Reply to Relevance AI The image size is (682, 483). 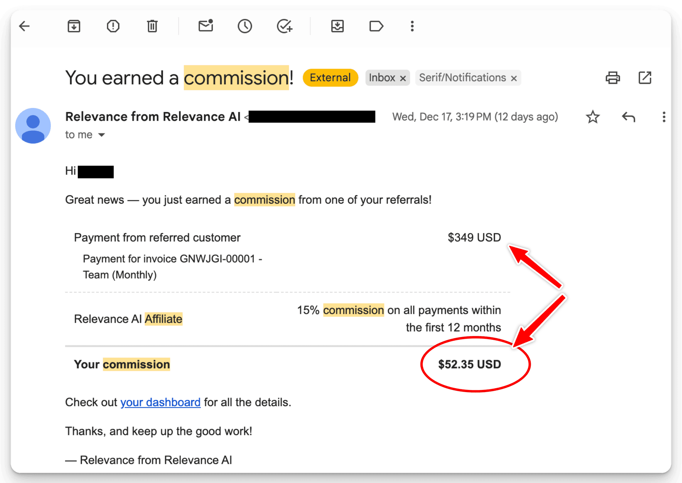628,117
